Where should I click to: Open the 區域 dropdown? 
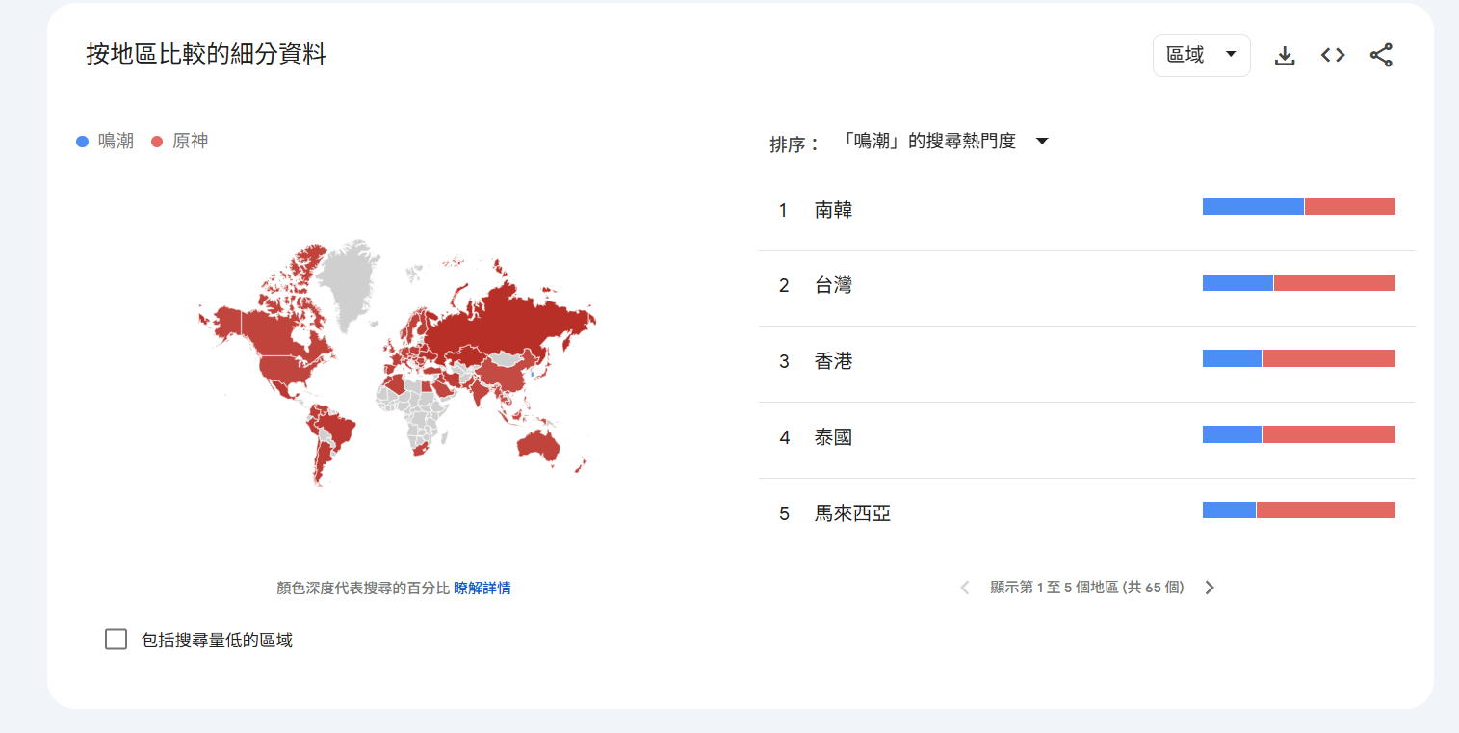(x=1201, y=56)
